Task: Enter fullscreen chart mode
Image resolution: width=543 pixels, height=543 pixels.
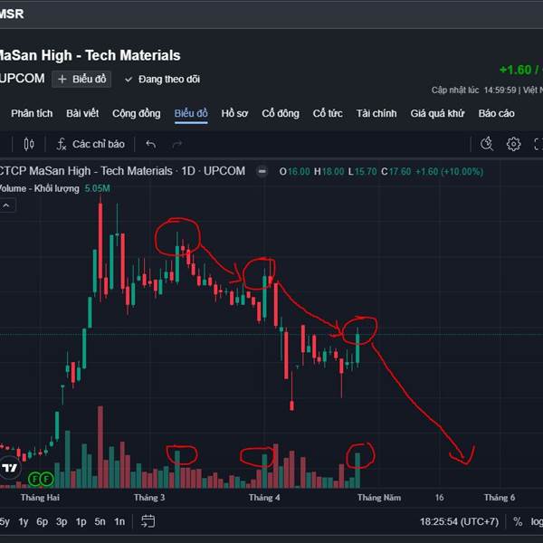Action: 538,144
